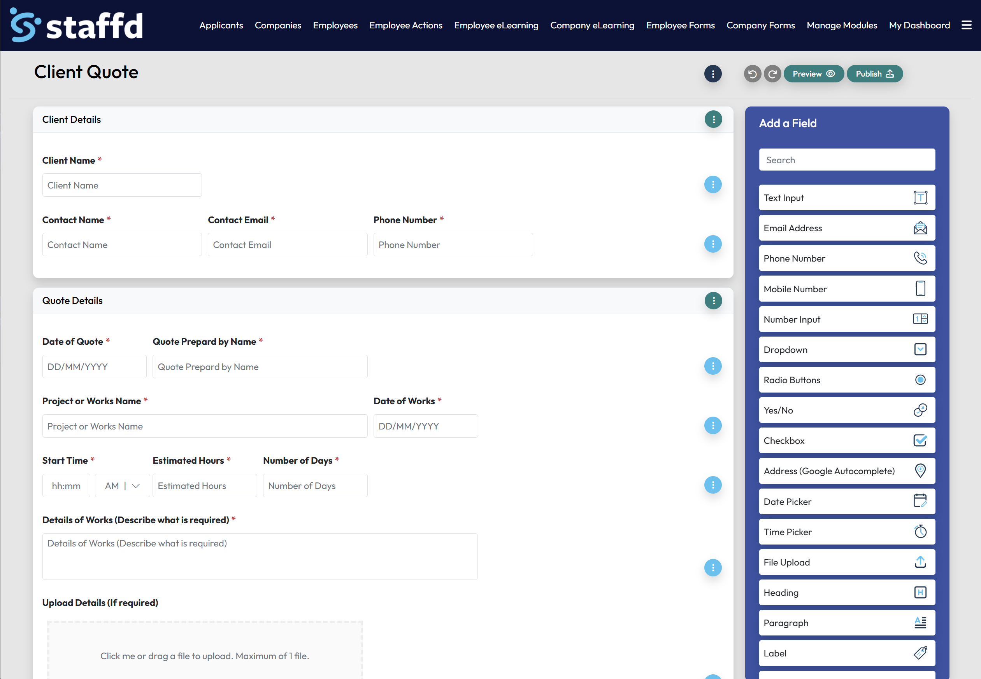This screenshot has width=981, height=679.
Task: Click the undo icon button
Action: pos(752,74)
